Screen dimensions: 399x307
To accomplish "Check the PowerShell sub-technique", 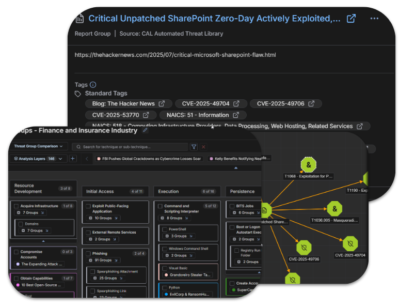I will click(165, 229).
